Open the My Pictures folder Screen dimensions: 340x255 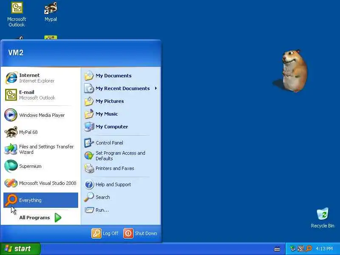click(121, 101)
